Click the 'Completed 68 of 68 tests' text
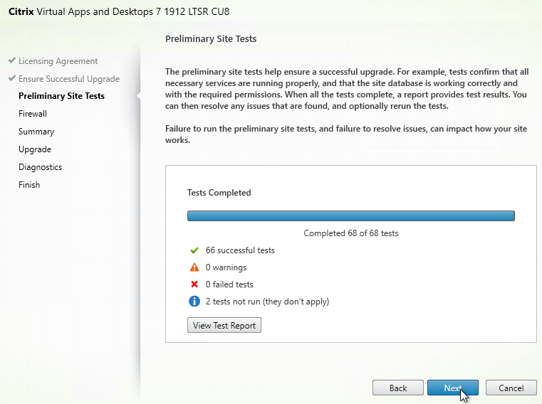542x404 pixels. 350,233
